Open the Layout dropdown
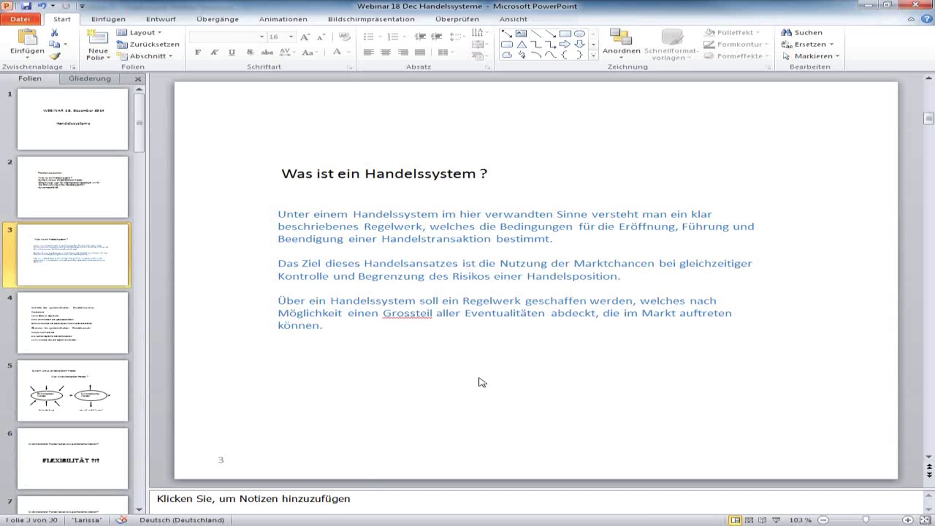Image resolution: width=935 pixels, height=526 pixels. (x=139, y=33)
